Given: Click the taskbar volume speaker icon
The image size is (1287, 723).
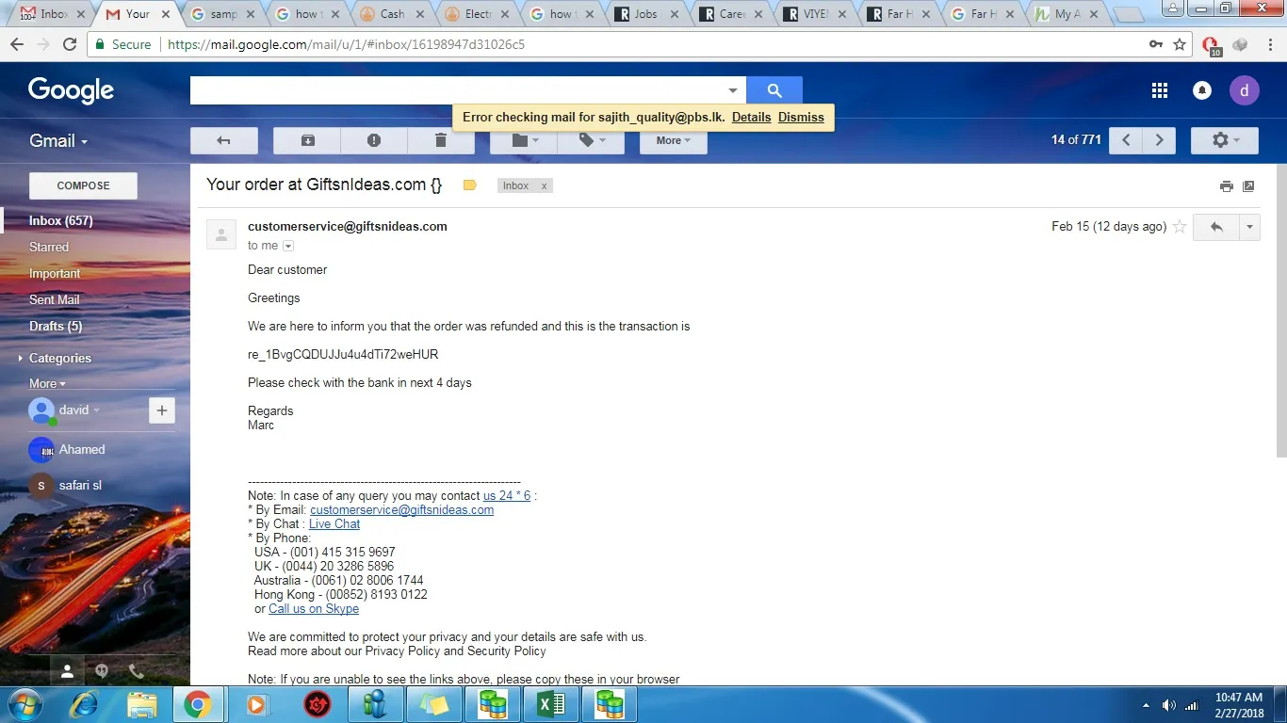Looking at the screenshot, I should (x=1168, y=705).
